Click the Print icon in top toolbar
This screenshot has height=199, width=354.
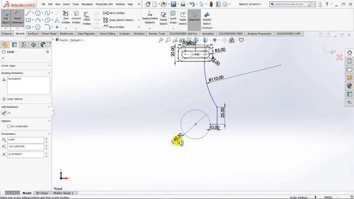point(183,4)
